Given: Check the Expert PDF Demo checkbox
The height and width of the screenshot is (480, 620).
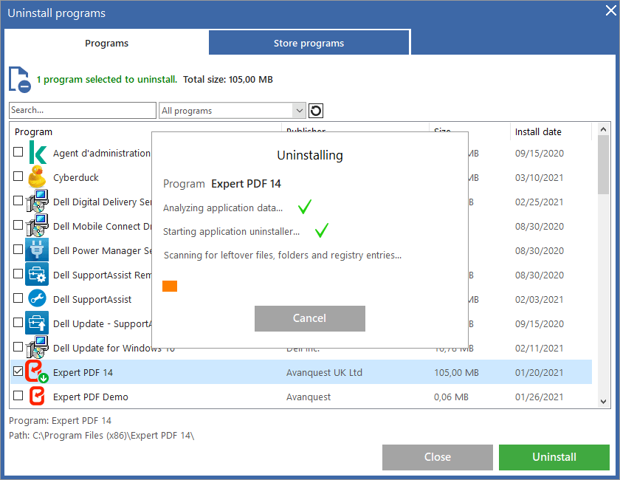Looking at the screenshot, I should 18,395.
